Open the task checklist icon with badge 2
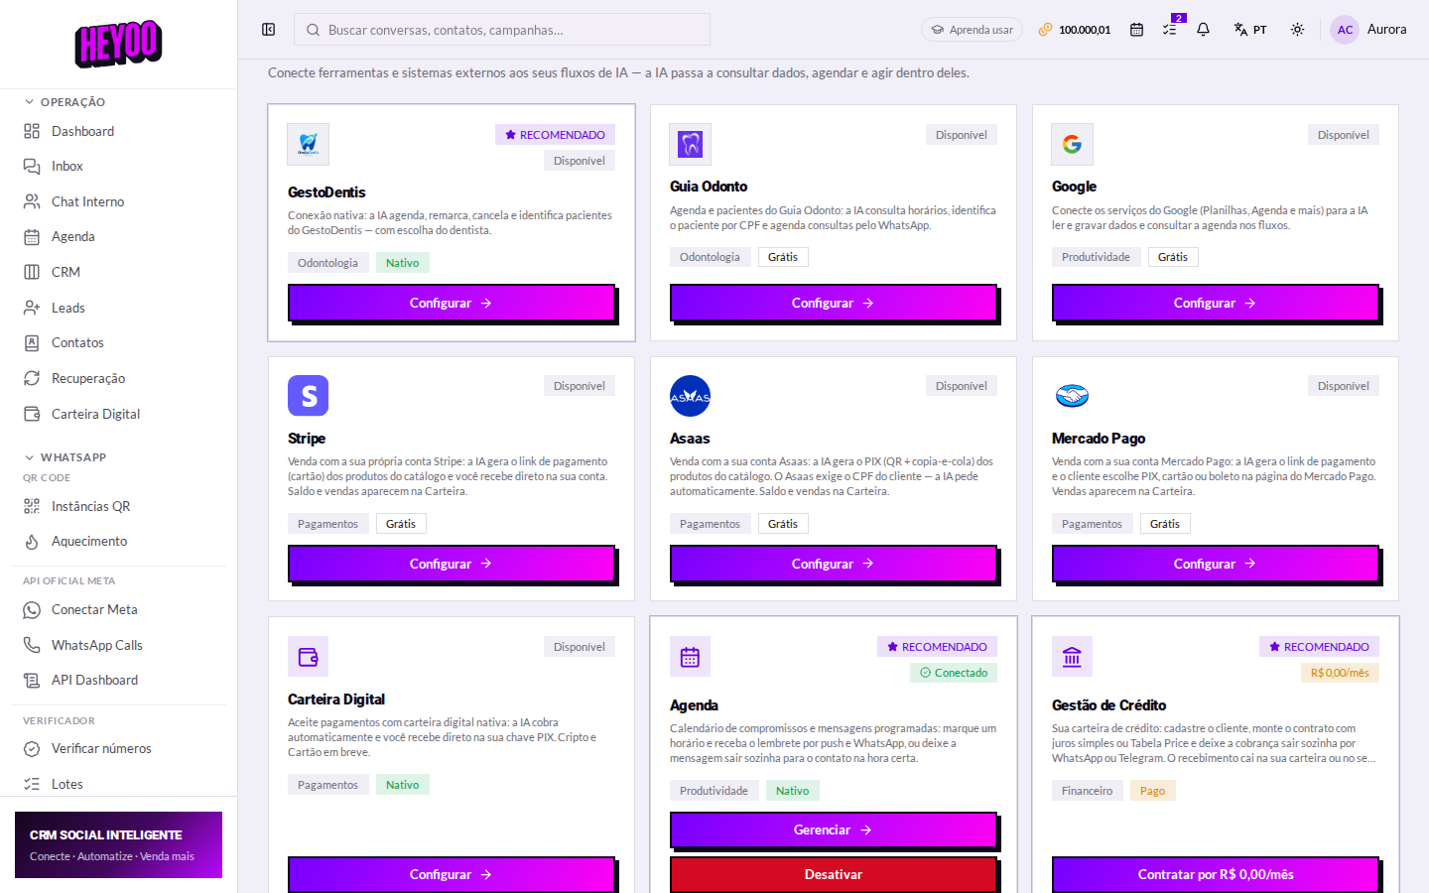 coord(1171,29)
